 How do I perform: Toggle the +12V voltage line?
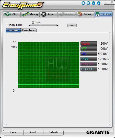(x=89, y=59)
